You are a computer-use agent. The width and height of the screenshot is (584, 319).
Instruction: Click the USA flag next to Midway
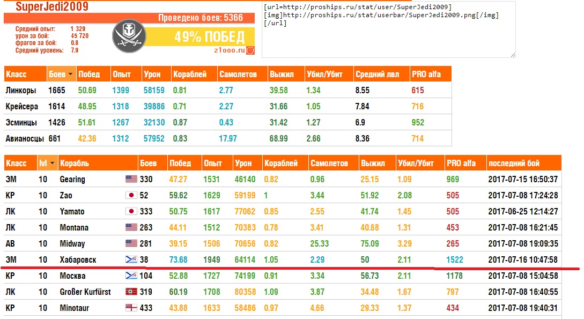click(131, 243)
